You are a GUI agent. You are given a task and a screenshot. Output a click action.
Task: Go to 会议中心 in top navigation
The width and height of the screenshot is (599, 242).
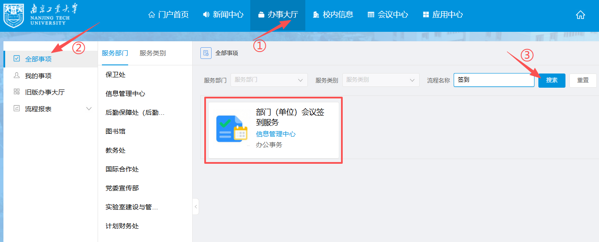click(388, 15)
